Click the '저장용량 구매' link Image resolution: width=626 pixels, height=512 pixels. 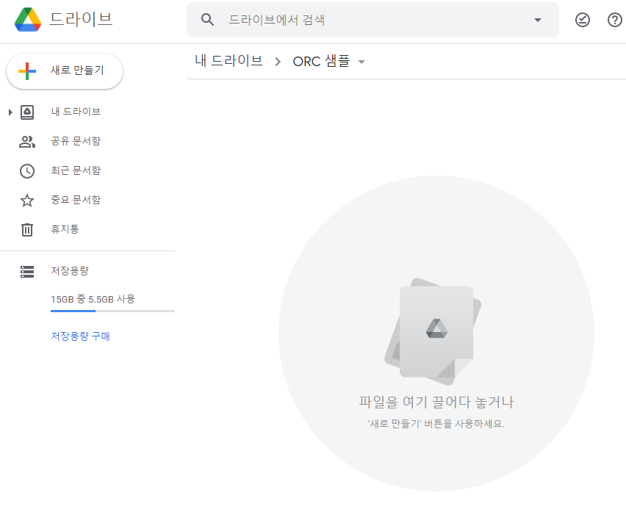[80, 336]
